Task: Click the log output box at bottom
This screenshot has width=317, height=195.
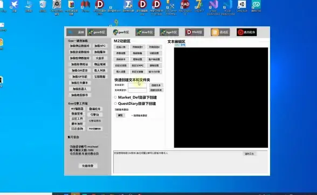Action: click(190, 162)
